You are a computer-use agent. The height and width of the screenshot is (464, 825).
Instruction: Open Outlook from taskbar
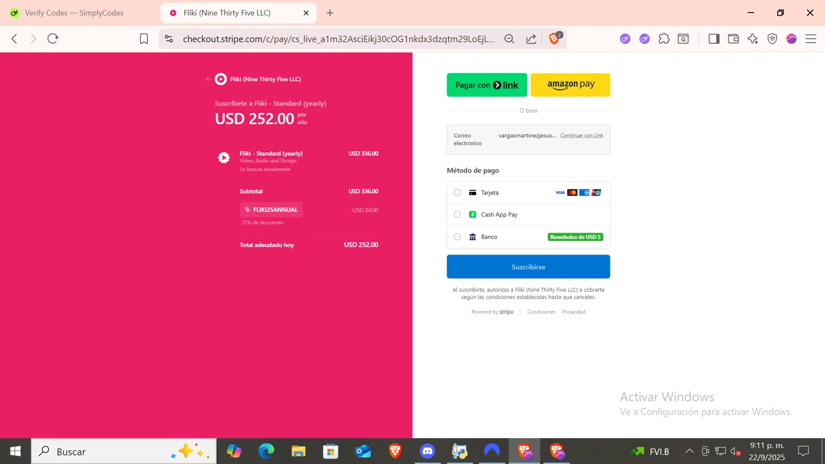(363, 451)
